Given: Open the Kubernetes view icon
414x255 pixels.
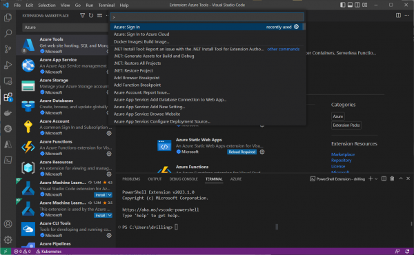Looking at the screenshot, I should tap(8, 129).
